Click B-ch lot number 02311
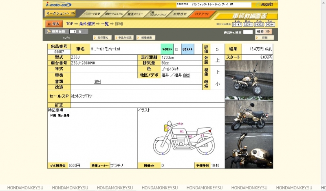The height and width of the screenshot is (191, 326). coord(248,24)
